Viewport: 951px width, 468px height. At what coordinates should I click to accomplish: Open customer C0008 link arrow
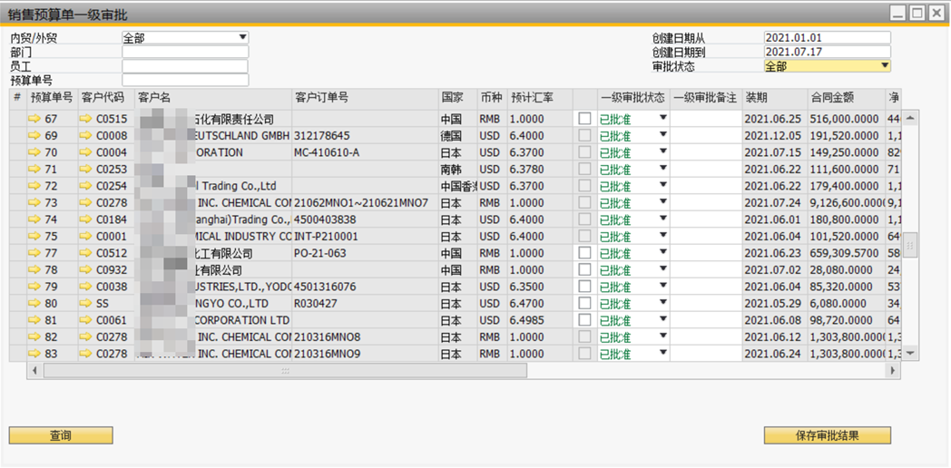point(87,136)
